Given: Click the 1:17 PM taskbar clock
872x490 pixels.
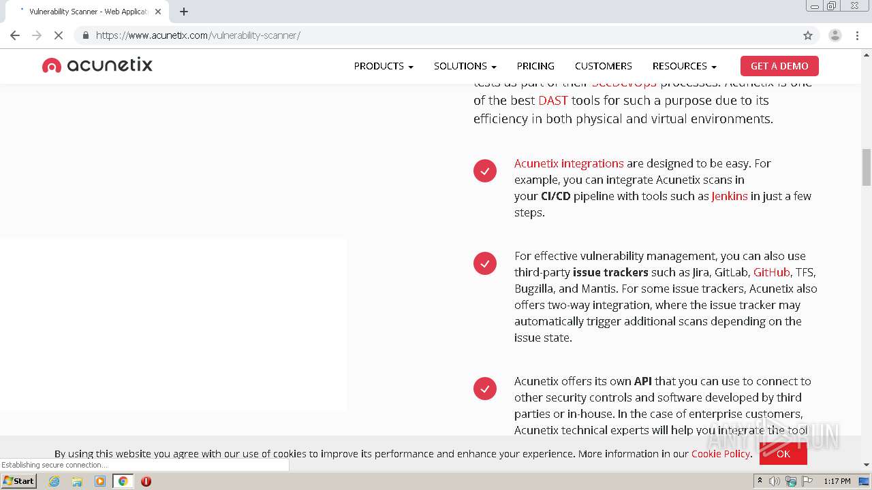Looking at the screenshot, I should [x=837, y=481].
